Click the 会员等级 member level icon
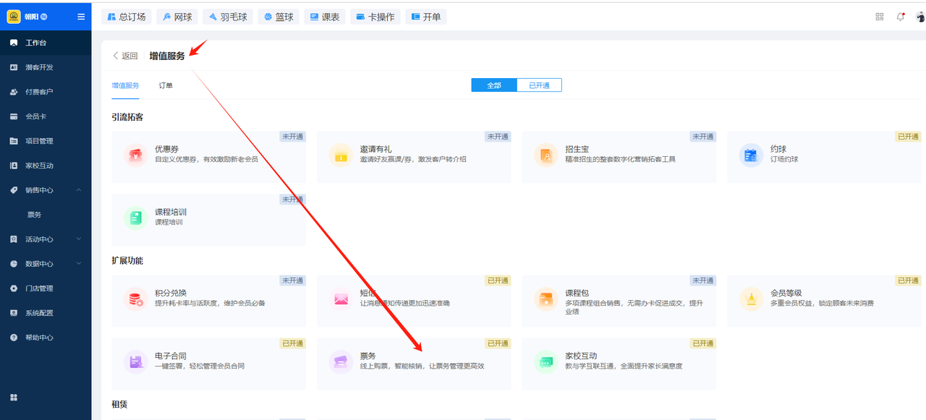 [x=751, y=299]
